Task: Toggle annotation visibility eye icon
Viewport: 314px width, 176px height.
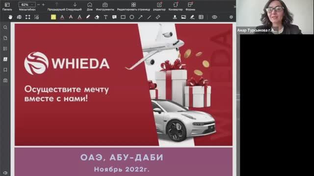Action: pos(214,17)
